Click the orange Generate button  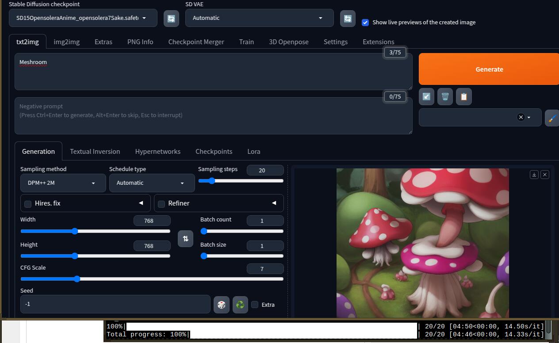coord(489,69)
